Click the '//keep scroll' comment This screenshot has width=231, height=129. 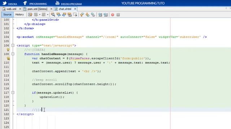click(44, 80)
